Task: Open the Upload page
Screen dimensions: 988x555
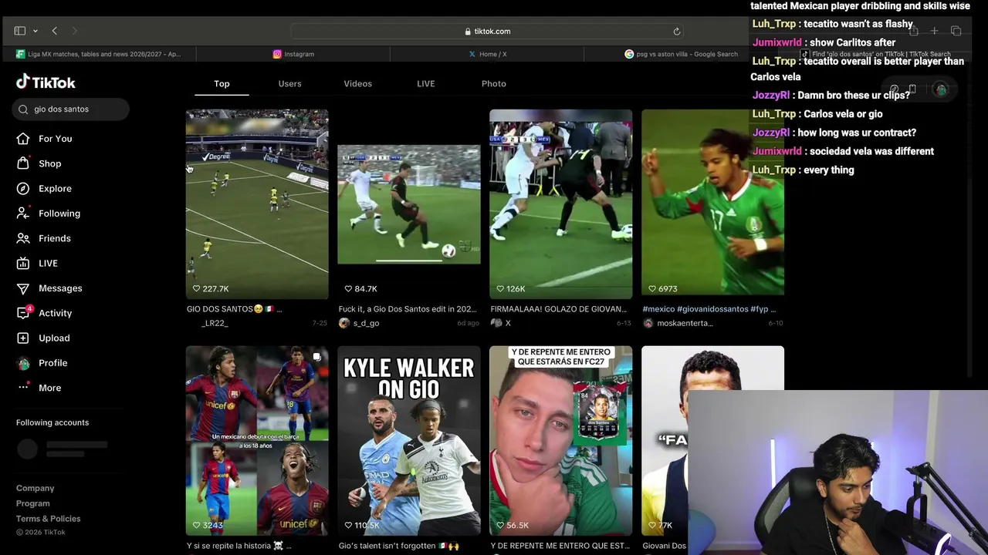Action: tap(44, 338)
